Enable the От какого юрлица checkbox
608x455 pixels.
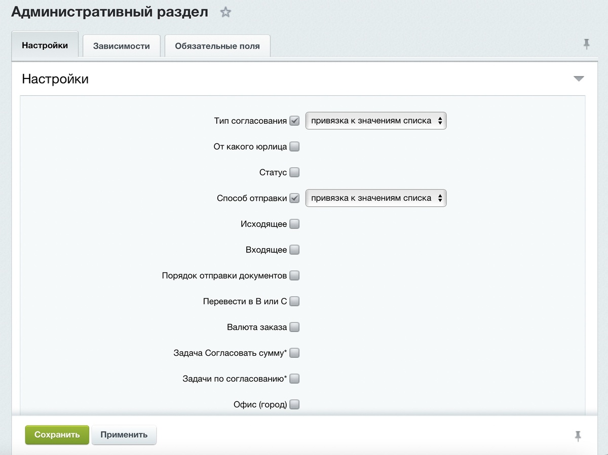[x=294, y=147]
